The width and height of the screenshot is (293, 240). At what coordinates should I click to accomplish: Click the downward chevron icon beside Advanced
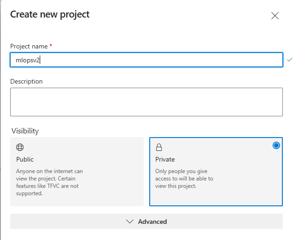pyautogui.click(x=130, y=222)
